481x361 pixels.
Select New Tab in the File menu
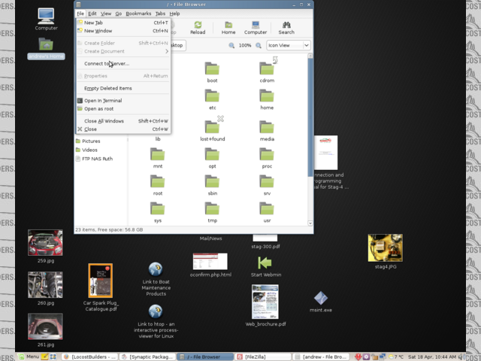pyautogui.click(x=94, y=23)
